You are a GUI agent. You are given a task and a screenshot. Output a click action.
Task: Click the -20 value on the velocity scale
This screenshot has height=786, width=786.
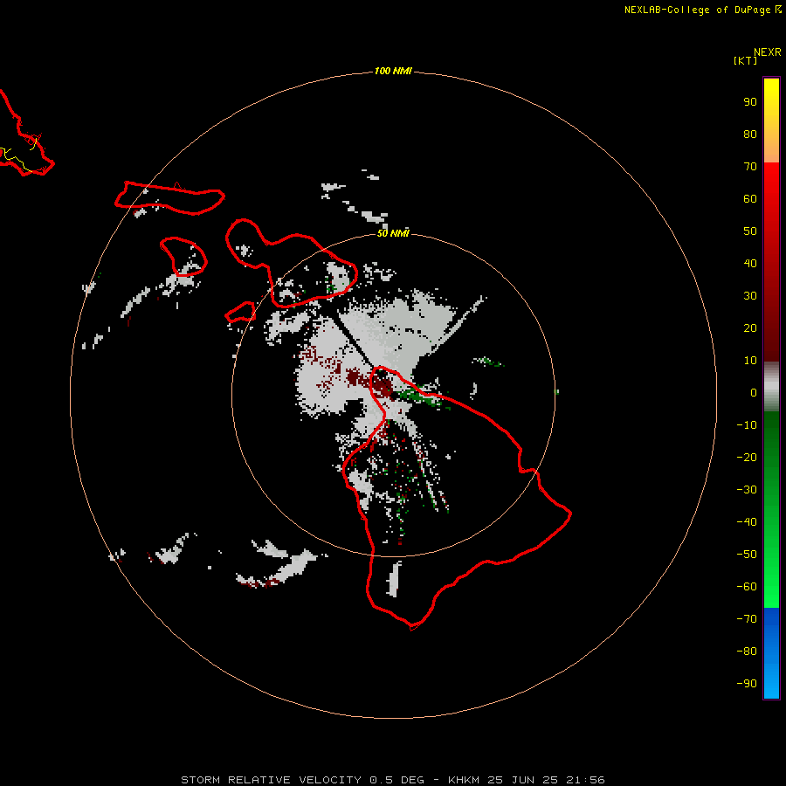pos(747,458)
